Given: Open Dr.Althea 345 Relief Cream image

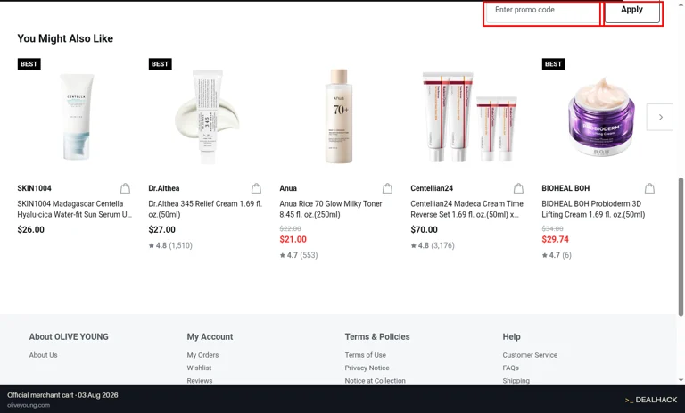Looking at the screenshot, I should click(208, 116).
